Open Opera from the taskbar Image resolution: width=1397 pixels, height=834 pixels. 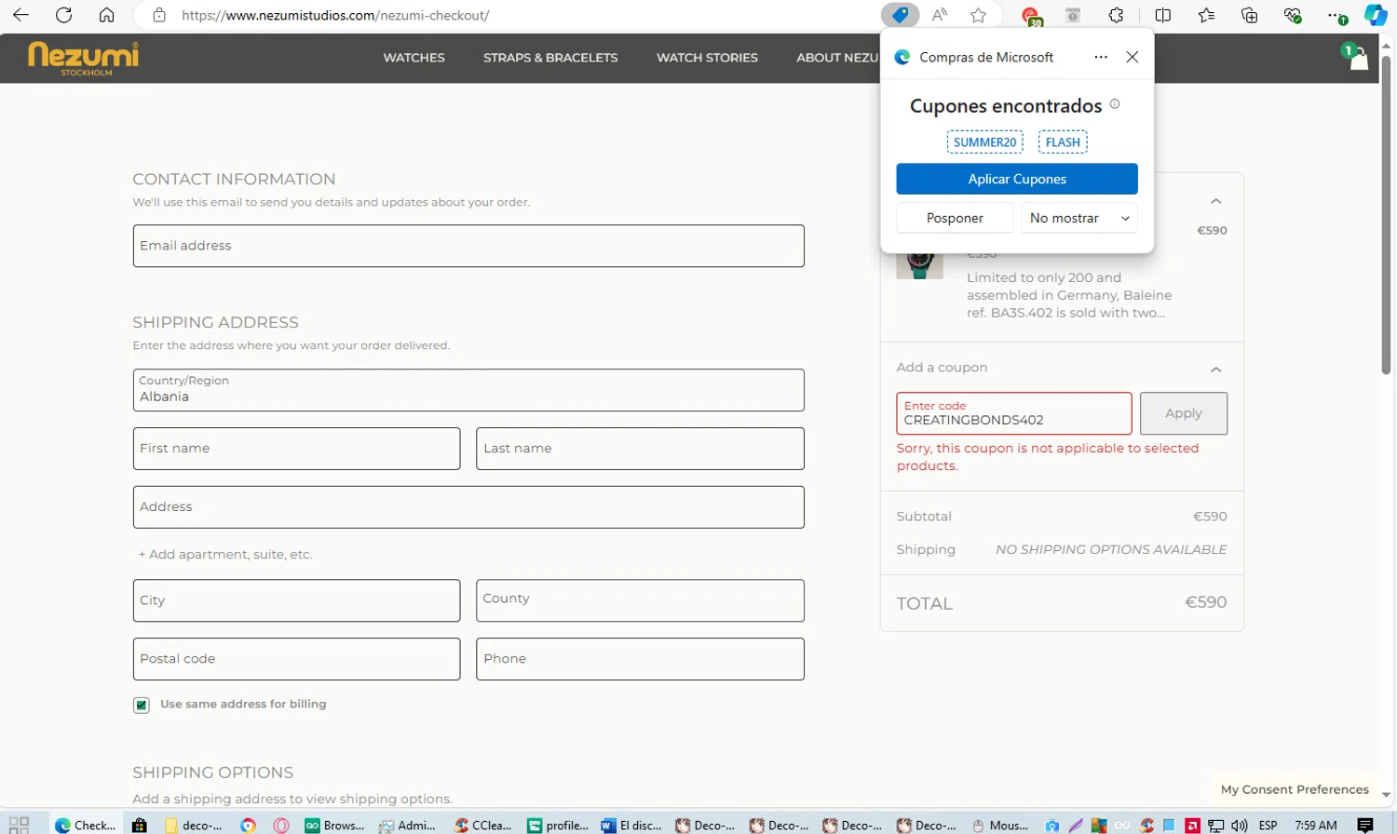tap(281, 825)
